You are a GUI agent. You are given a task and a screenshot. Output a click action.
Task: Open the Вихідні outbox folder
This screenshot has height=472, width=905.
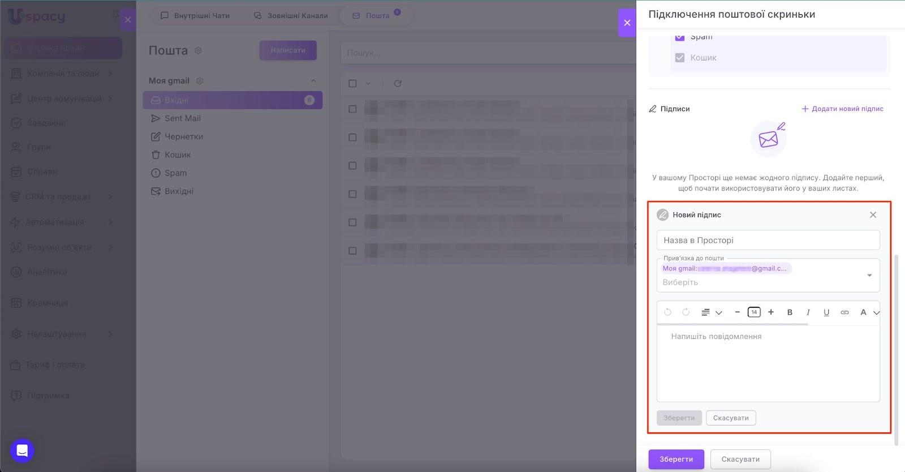point(232,191)
